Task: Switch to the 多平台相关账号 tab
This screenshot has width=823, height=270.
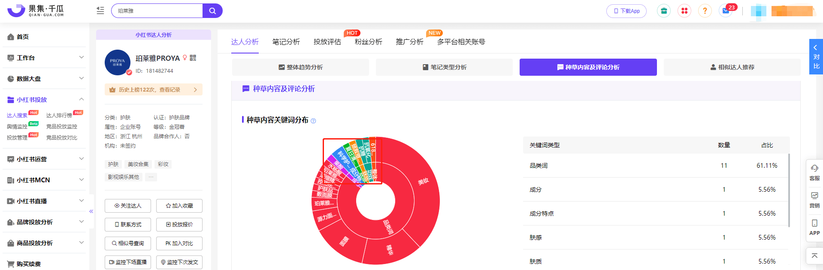Action: pyautogui.click(x=461, y=42)
